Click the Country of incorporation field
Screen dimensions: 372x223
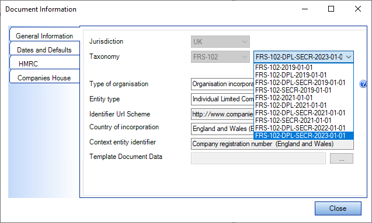(222, 129)
